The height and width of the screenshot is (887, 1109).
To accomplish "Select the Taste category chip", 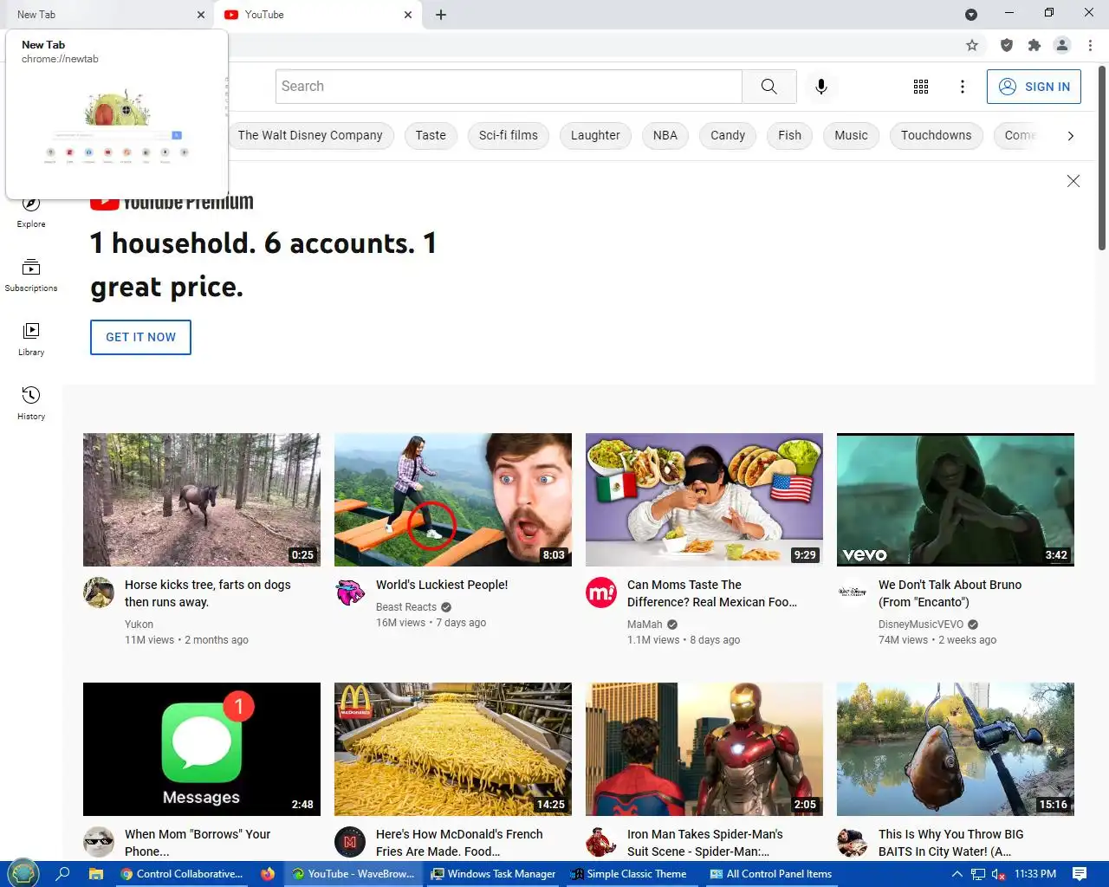I will coord(431,136).
